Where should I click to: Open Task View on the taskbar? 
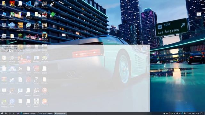(x=10, y=113)
